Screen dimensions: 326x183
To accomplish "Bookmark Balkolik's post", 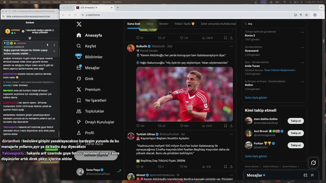I will click(x=225, y=126).
